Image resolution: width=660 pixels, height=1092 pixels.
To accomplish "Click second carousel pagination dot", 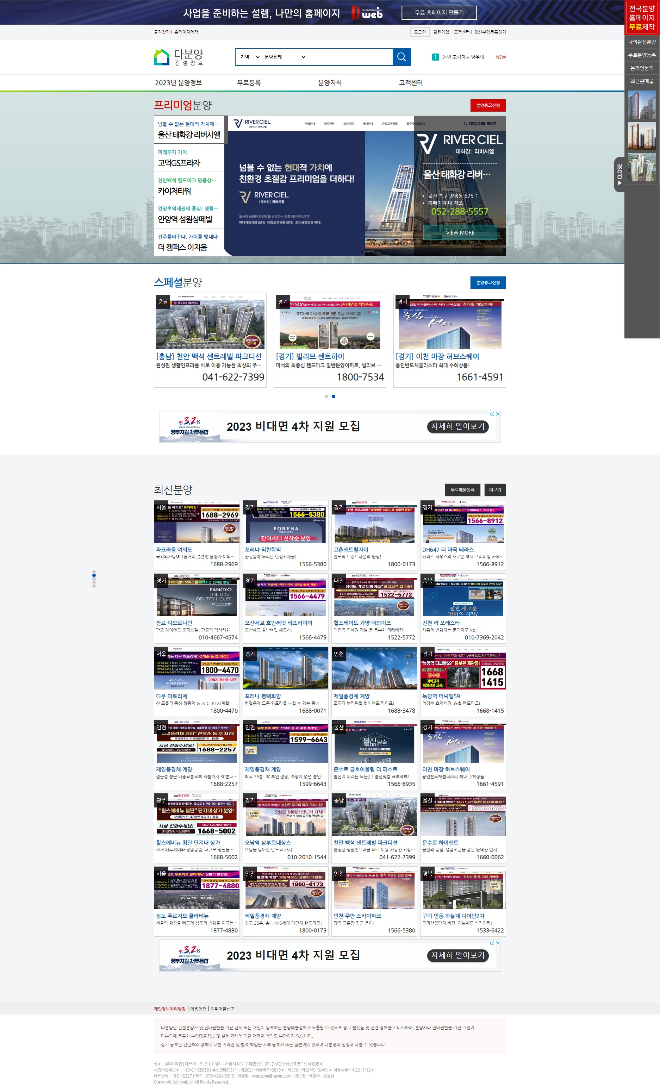I will (x=333, y=397).
